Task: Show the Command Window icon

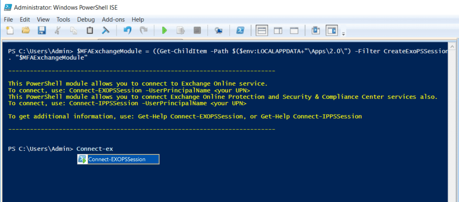Action: point(316,30)
